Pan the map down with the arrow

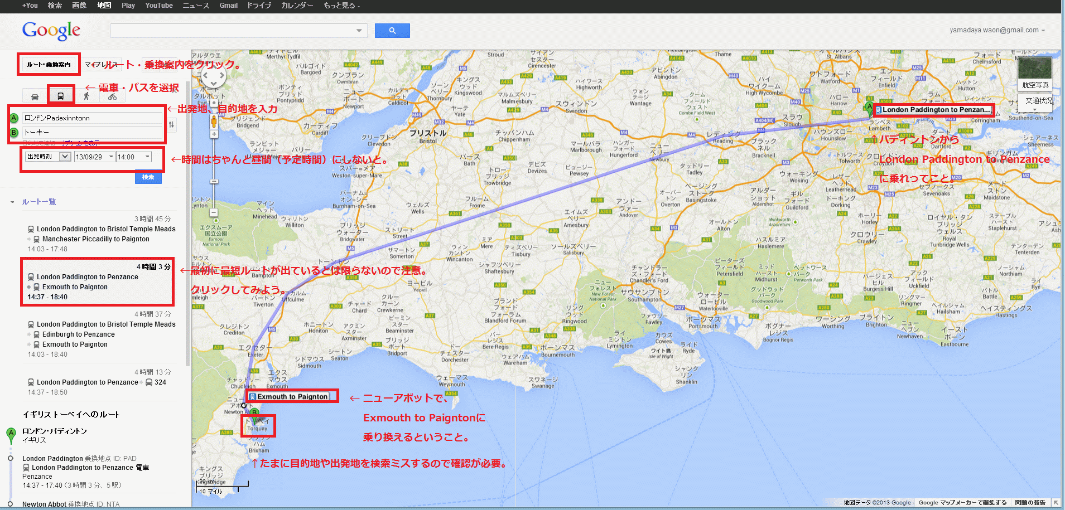(214, 83)
